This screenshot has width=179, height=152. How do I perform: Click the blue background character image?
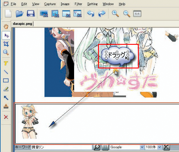59,62
